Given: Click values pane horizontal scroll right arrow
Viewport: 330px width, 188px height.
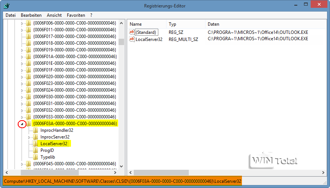Looking at the screenshot, I should click(323, 172).
